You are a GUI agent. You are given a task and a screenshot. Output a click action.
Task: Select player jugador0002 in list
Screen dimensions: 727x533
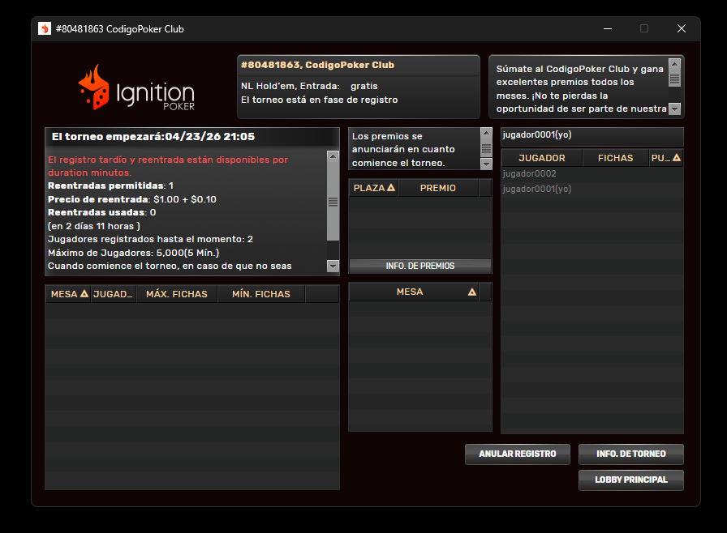592,173
